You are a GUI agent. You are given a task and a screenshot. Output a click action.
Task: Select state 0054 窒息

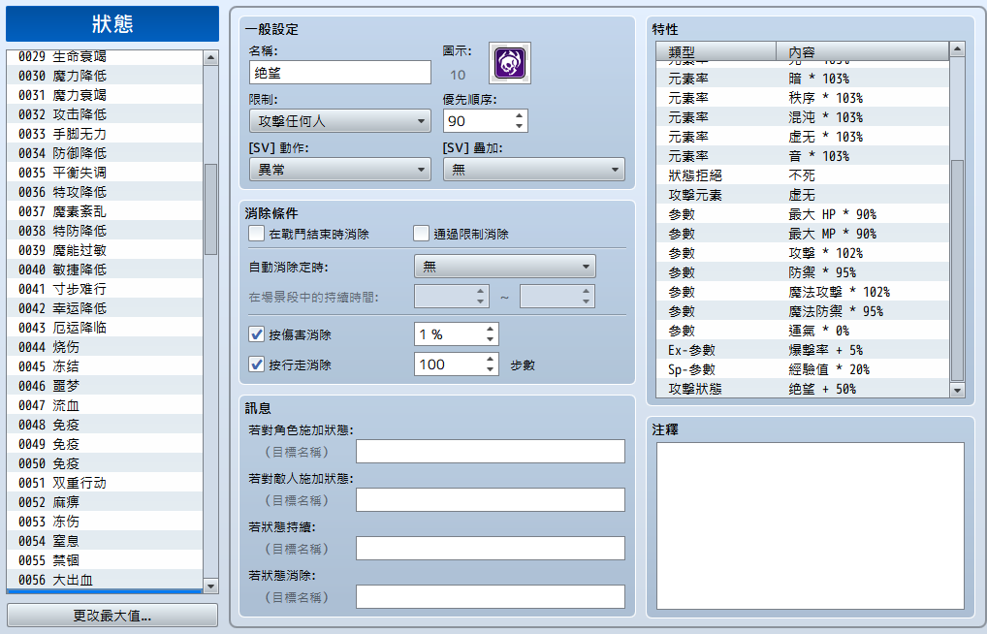pyautogui.click(x=105, y=541)
